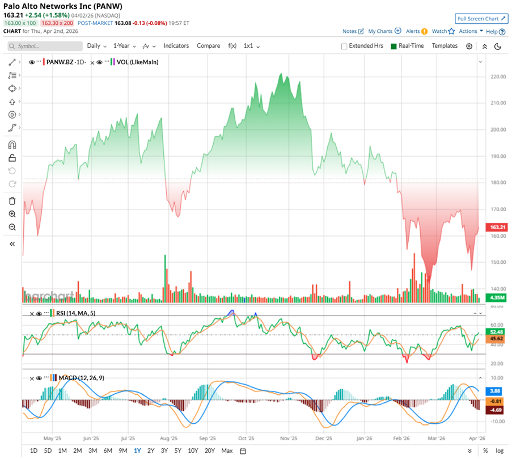The image size is (512, 459).
Task: Click the redo arrow icon
Action: tap(12, 184)
